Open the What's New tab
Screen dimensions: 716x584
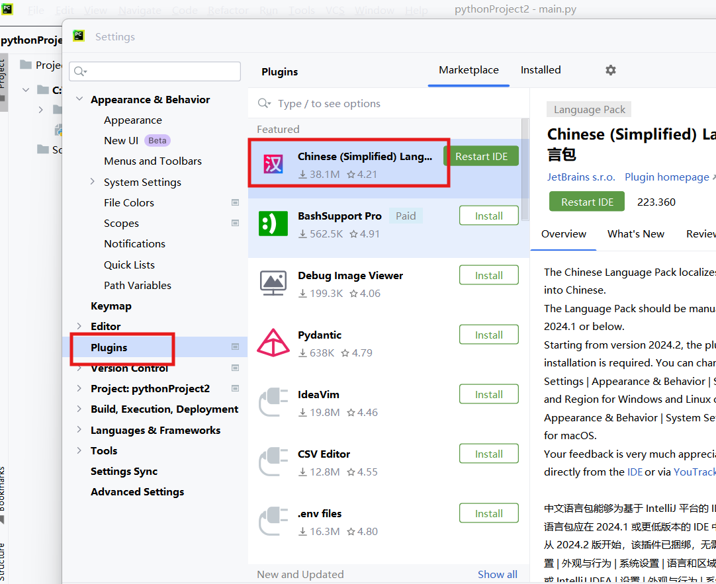(636, 234)
